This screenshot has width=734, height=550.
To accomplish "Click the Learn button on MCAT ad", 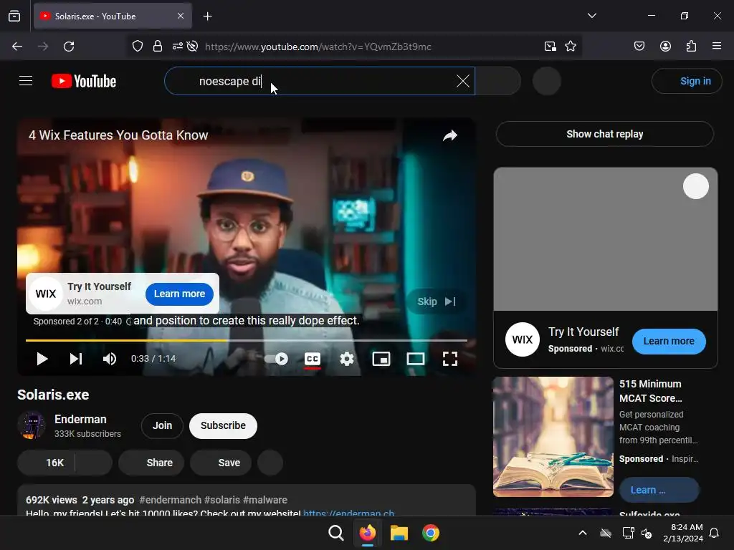I will click(659, 490).
